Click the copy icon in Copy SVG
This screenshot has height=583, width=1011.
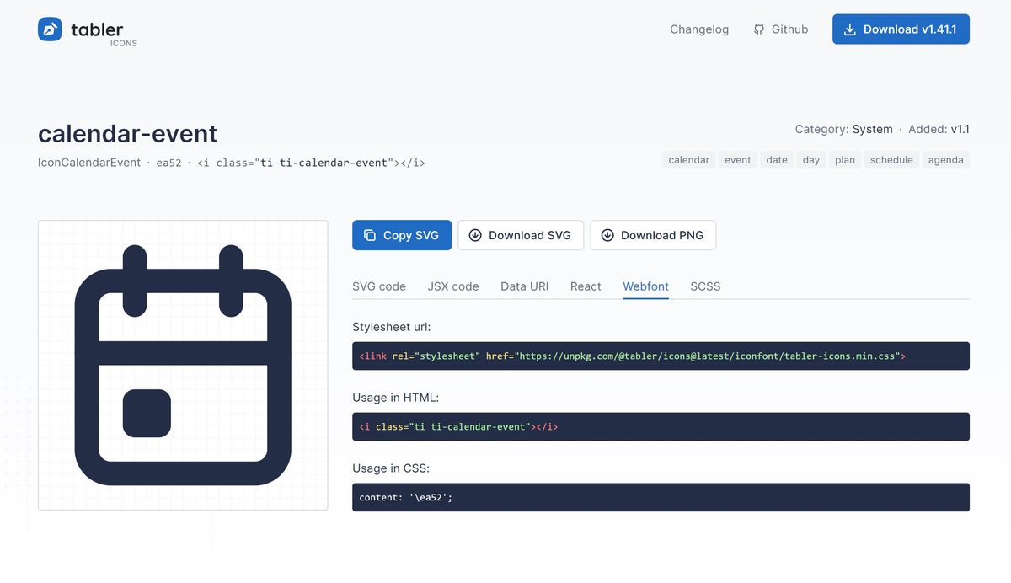pos(370,236)
